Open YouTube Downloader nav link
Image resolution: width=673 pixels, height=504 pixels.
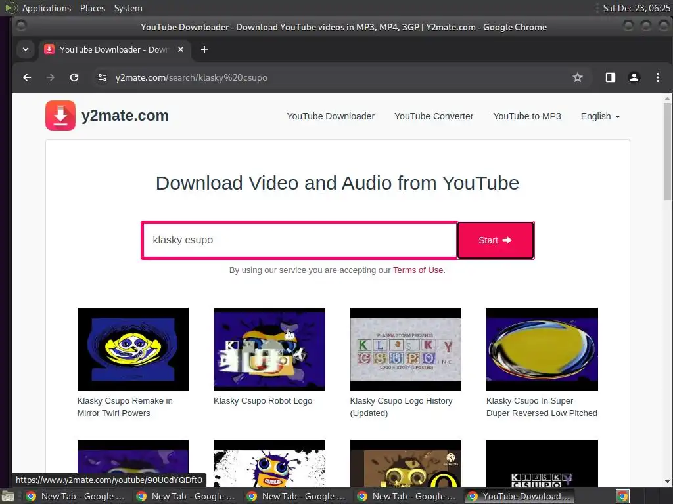coord(331,116)
